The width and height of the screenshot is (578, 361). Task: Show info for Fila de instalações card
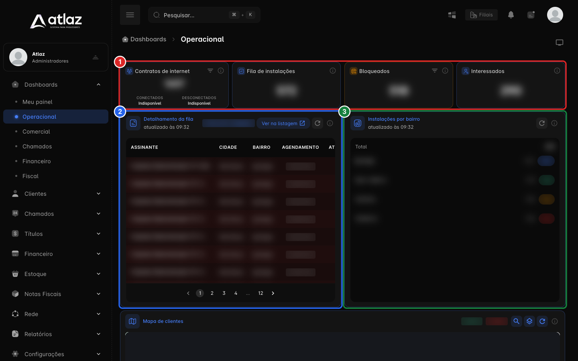coord(333,71)
